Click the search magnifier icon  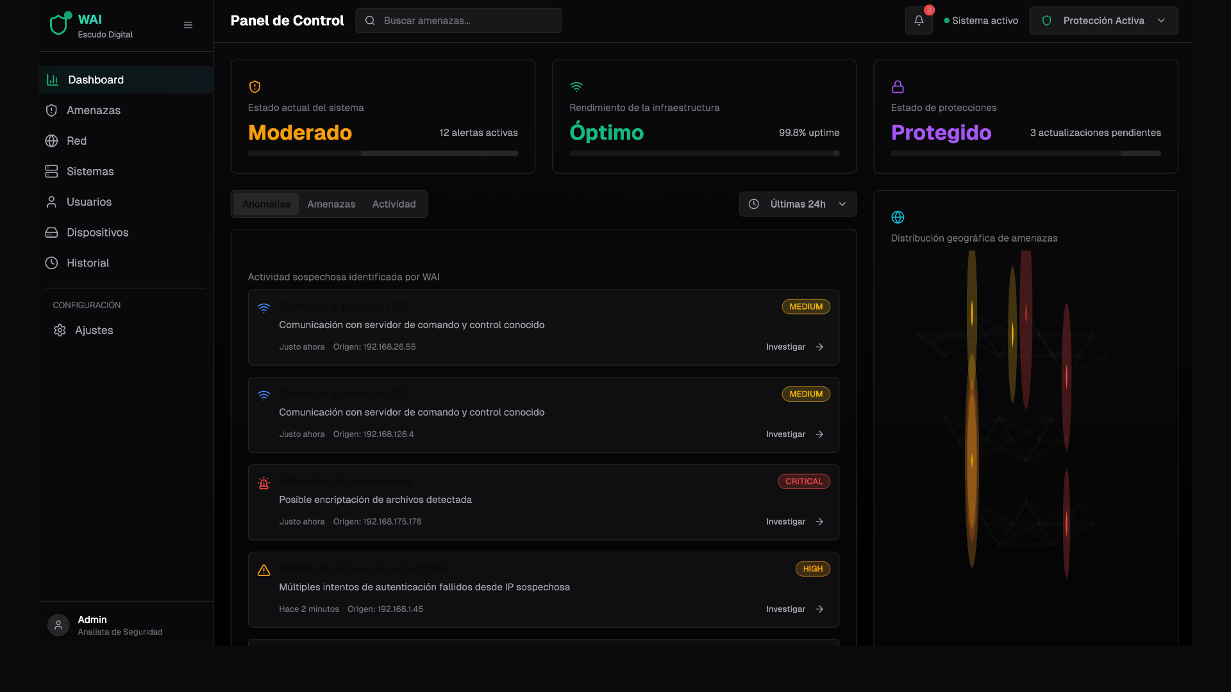click(x=370, y=21)
